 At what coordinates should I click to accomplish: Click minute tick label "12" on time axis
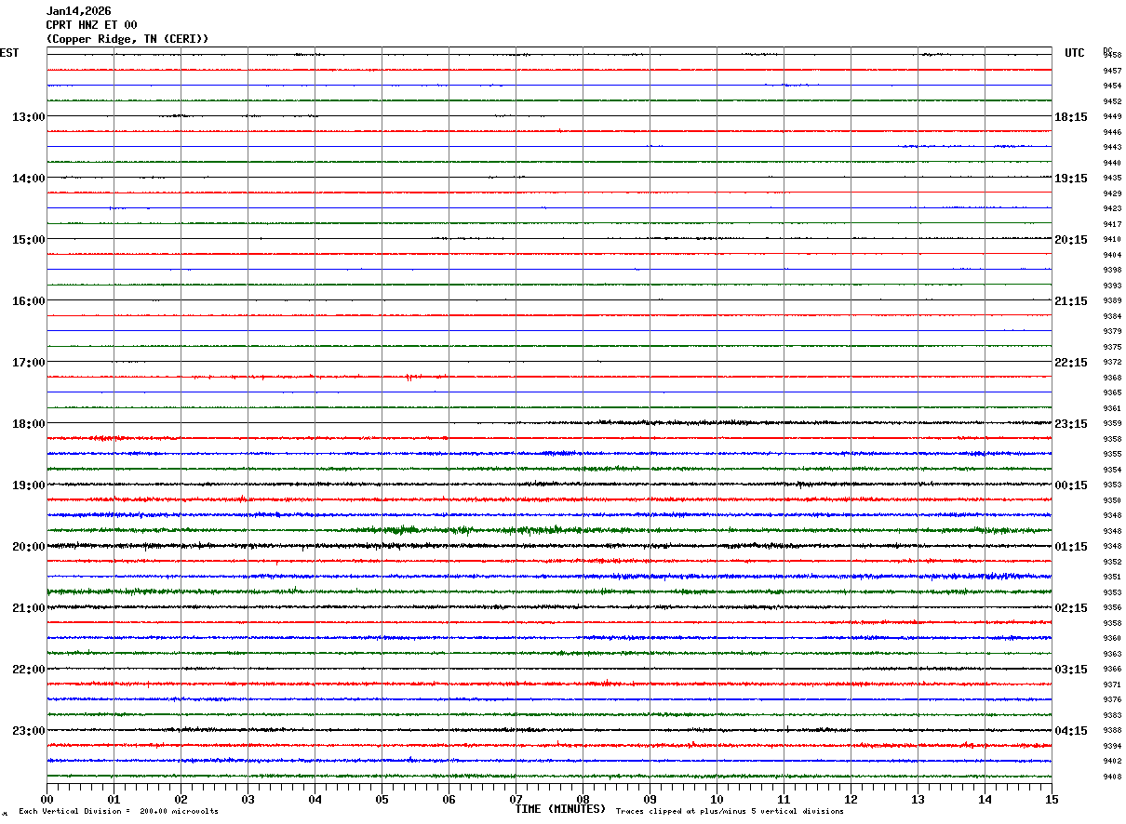click(851, 800)
